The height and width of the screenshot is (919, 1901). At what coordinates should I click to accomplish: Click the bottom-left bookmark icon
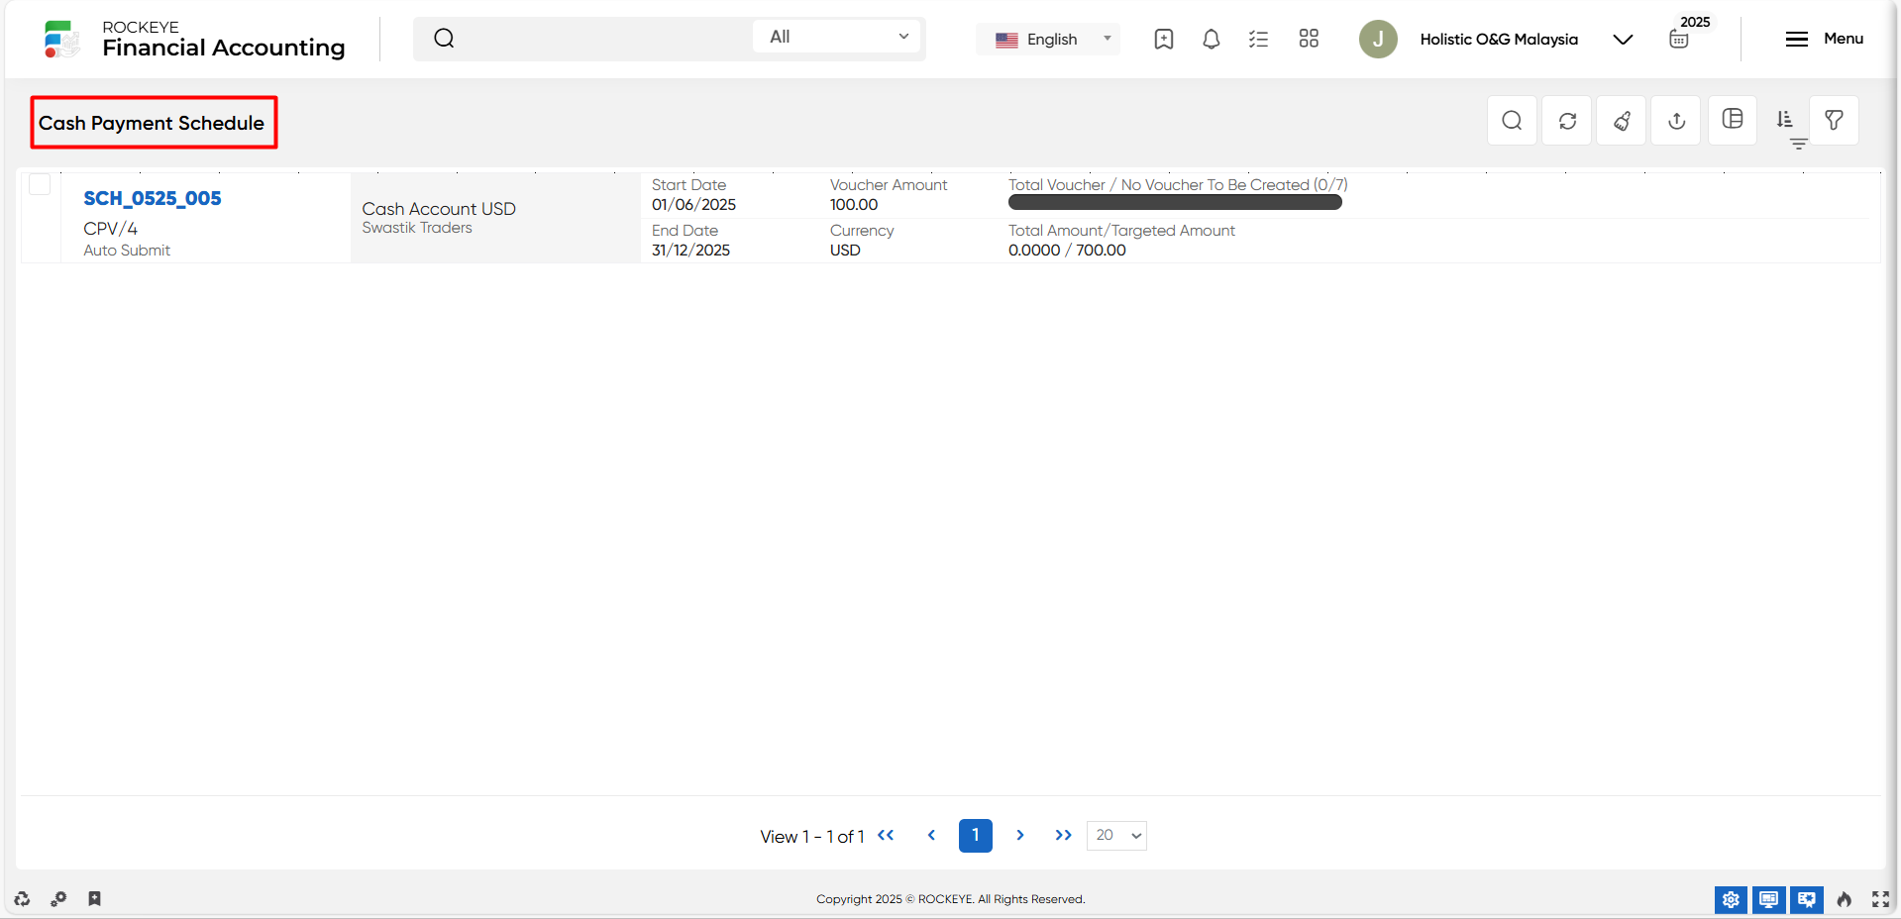click(x=94, y=899)
